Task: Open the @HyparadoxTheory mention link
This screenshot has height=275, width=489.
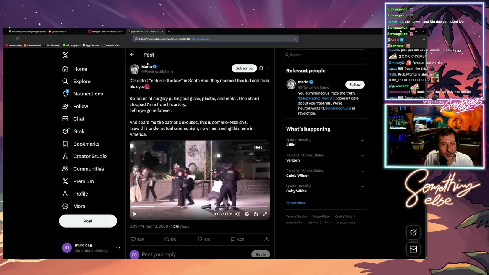Action: point(315,98)
